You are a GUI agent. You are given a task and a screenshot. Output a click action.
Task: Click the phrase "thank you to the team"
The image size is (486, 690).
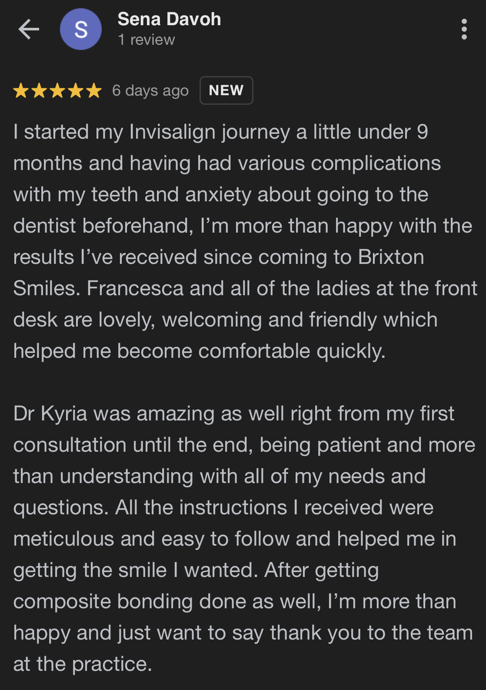tap(371, 633)
